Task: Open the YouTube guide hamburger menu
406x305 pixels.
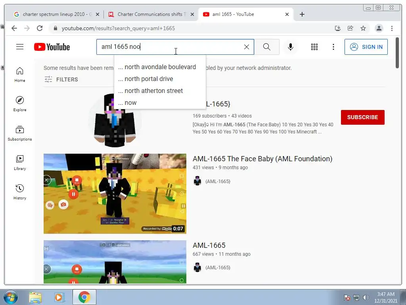Action: point(20,47)
